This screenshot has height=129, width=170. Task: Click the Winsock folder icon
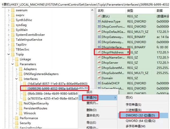pyautogui.click(x=20, y=113)
